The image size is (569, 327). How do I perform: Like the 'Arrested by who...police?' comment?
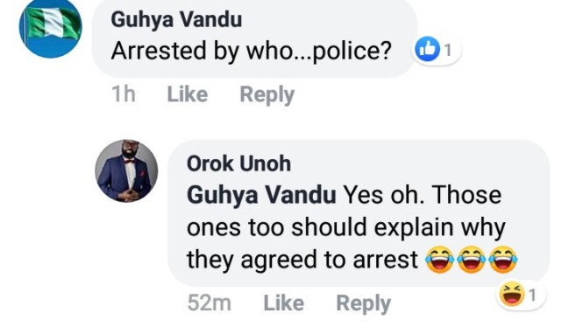[x=188, y=94]
